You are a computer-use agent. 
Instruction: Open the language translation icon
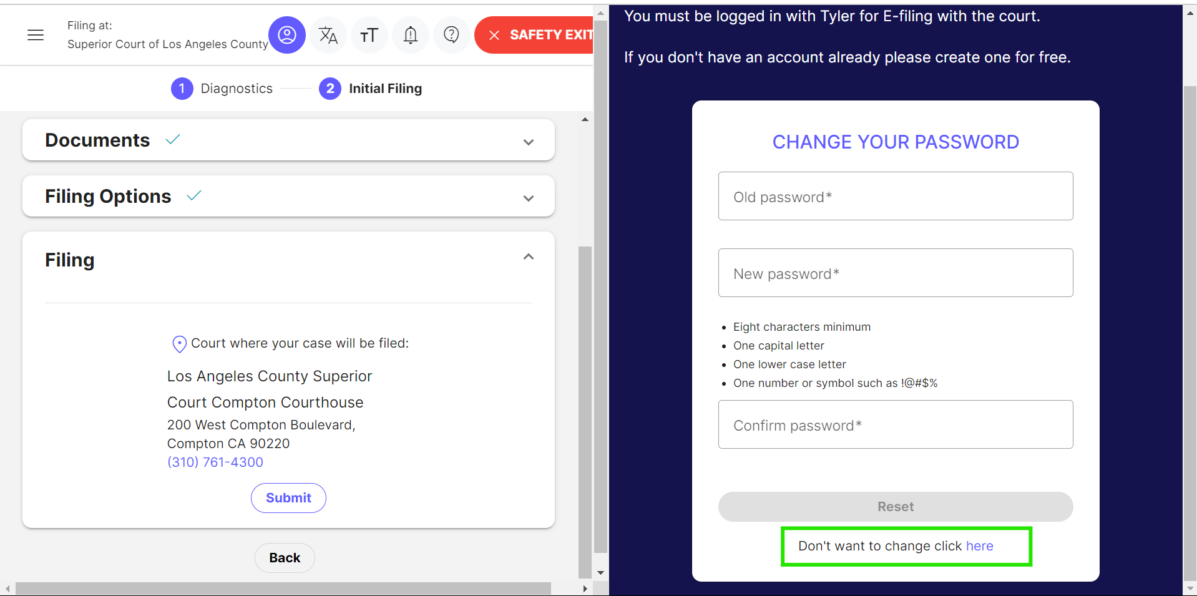tap(328, 35)
